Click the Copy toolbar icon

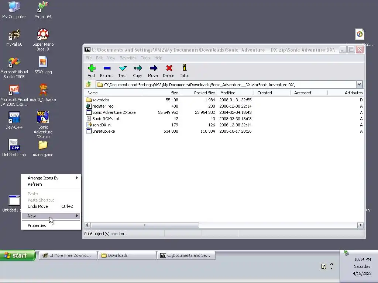pyautogui.click(x=138, y=68)
